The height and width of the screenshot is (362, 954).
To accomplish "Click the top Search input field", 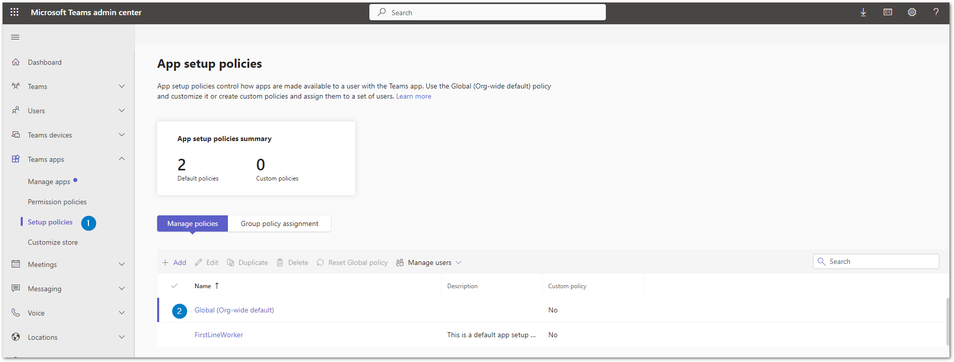I will point(488,12).
